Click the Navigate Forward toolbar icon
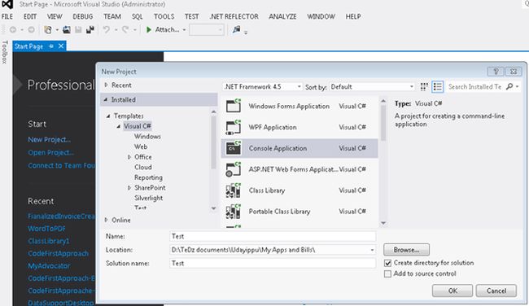 pyautogui.click(x=31, y=29)
